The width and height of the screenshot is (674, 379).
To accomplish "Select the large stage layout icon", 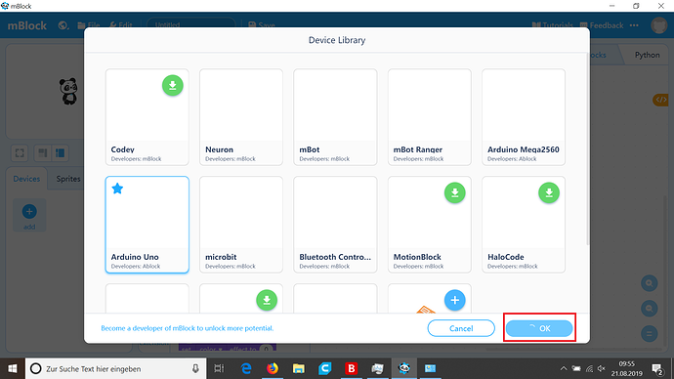I will [x=60, y=153].
